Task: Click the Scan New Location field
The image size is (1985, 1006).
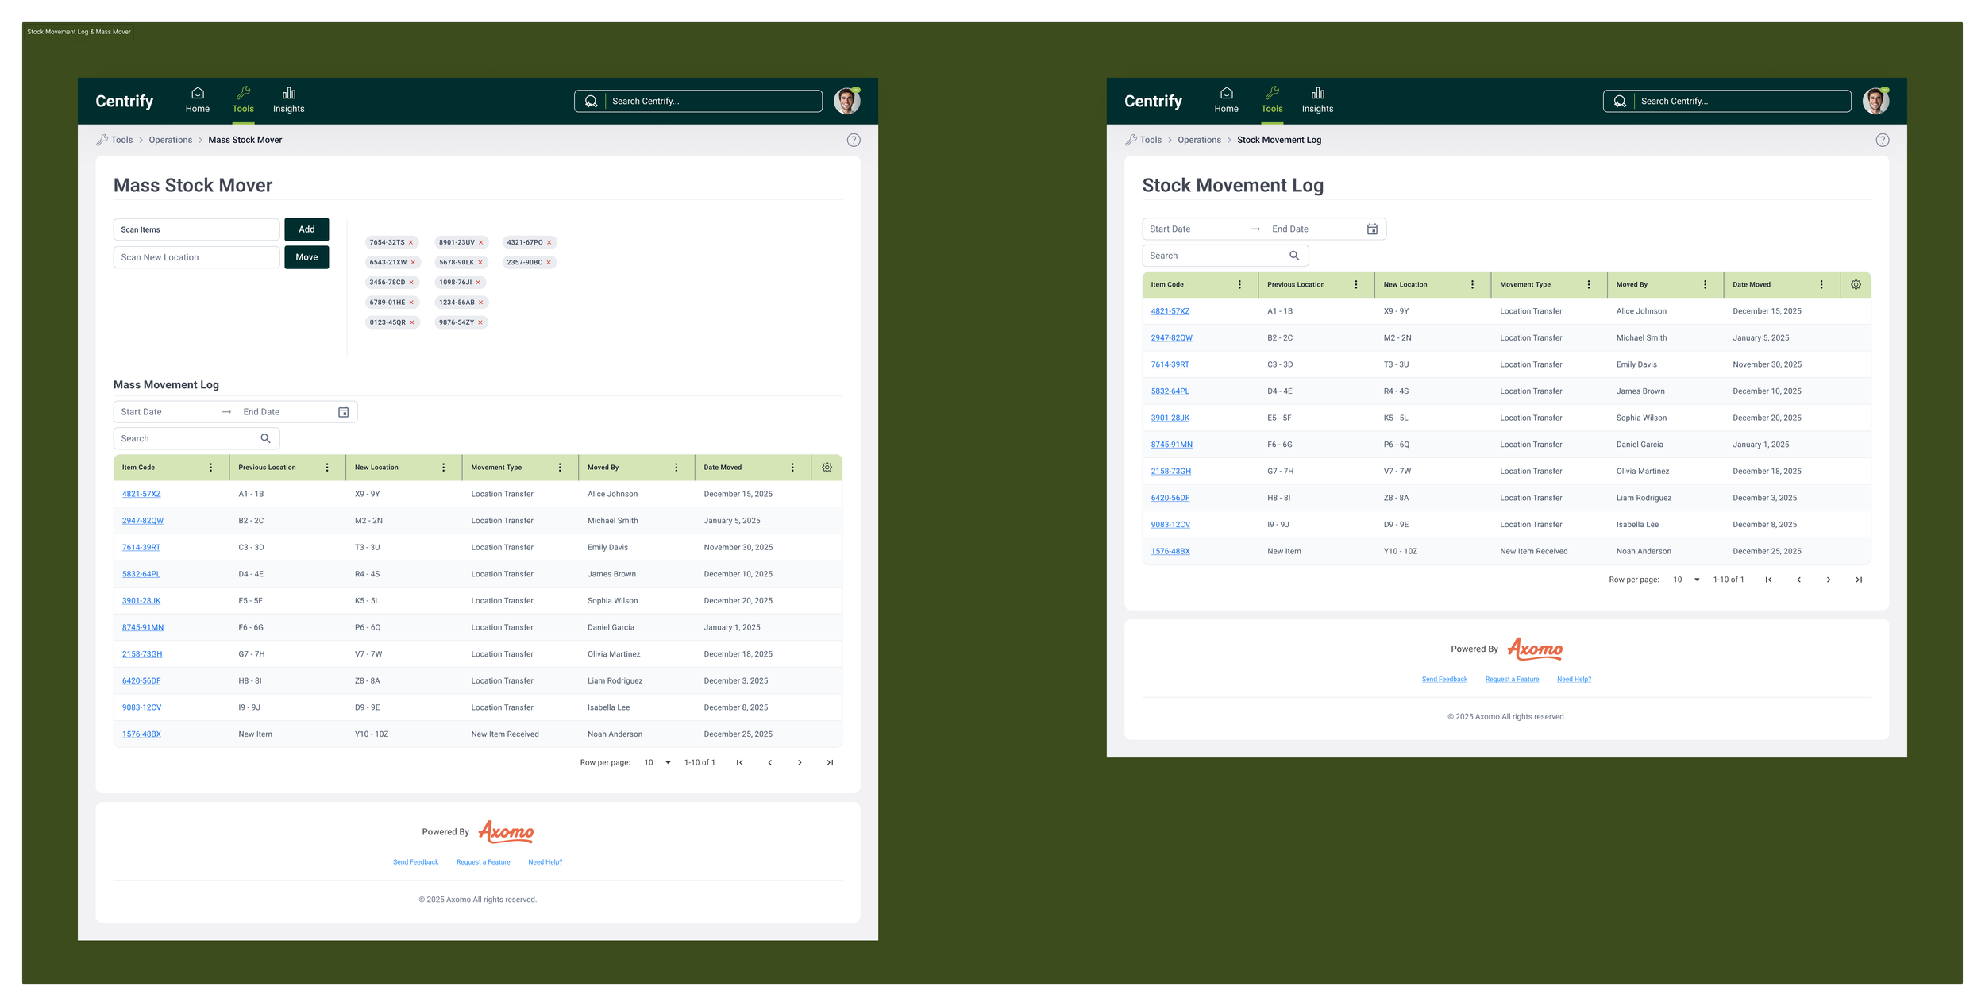Action: pos(196,257)
